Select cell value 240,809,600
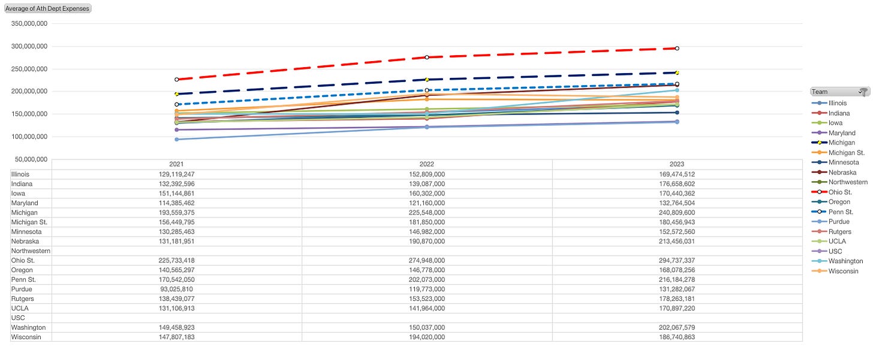Image resolution: width=873 pixels, height=347 pixels. click(677, 212)
